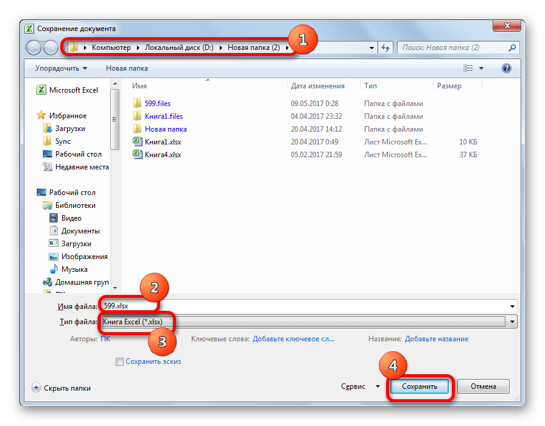Click the Недавние места icon
Screen dimensions: 545x426
tap(47, 167)
